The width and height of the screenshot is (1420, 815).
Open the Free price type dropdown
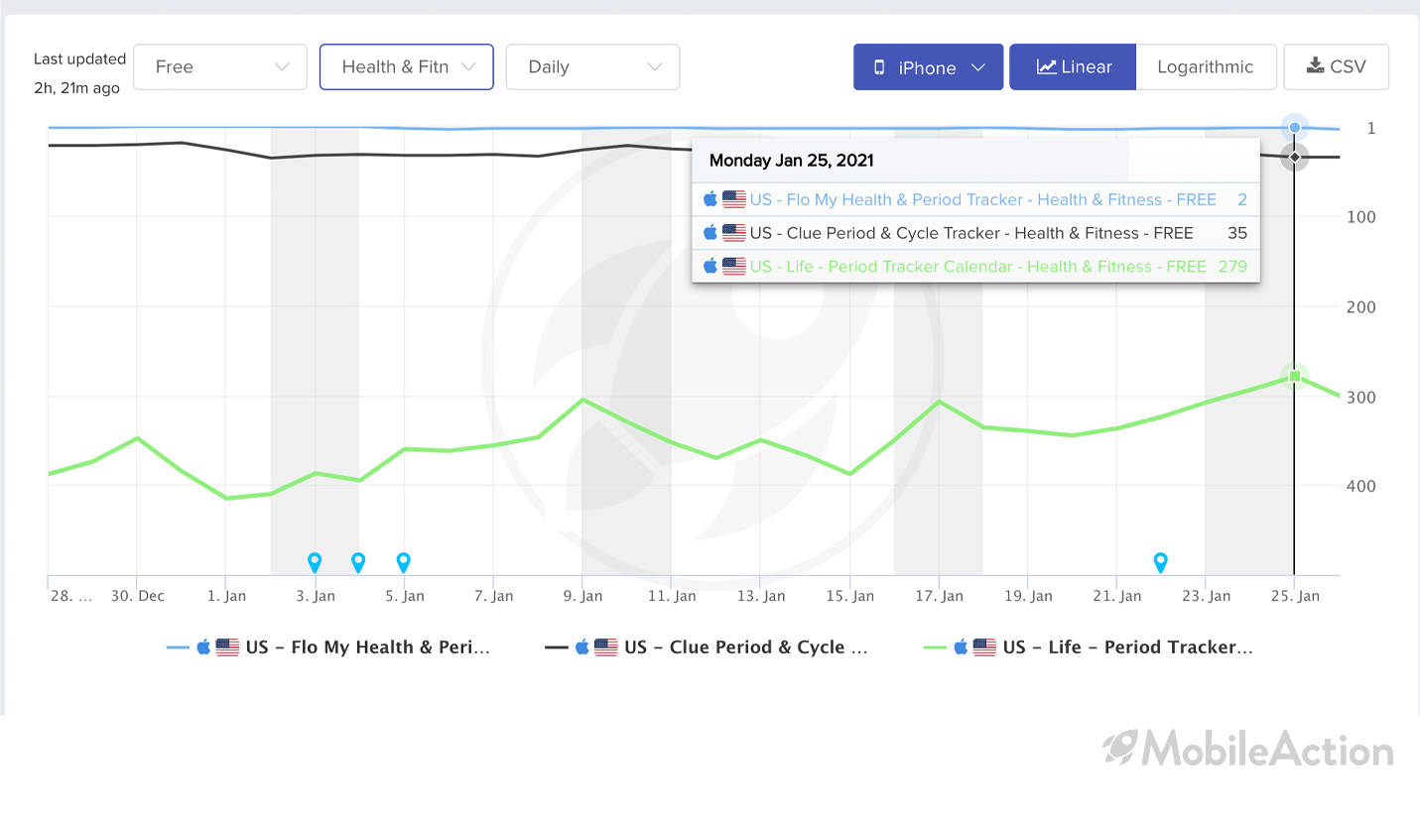click(220, 66)
